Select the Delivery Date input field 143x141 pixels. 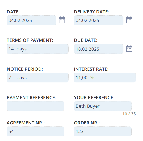click(x=99, y=20)
